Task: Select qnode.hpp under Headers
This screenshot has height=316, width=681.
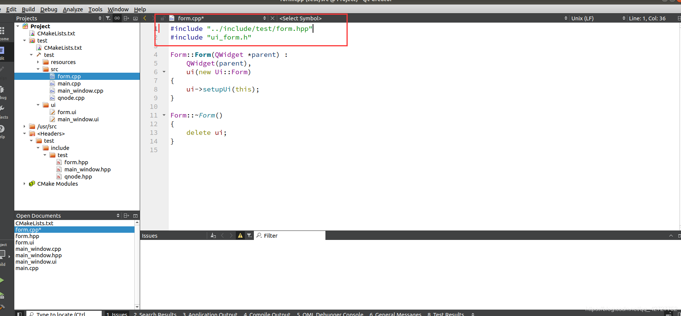Action: [78, 177]
